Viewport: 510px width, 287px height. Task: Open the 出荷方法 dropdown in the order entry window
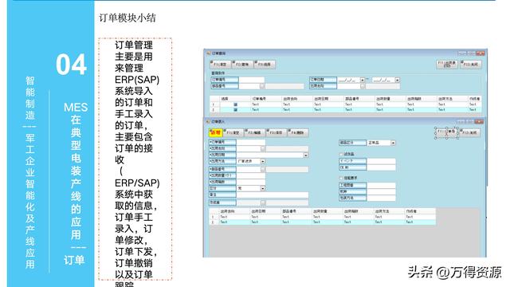[x=263, y=161]
